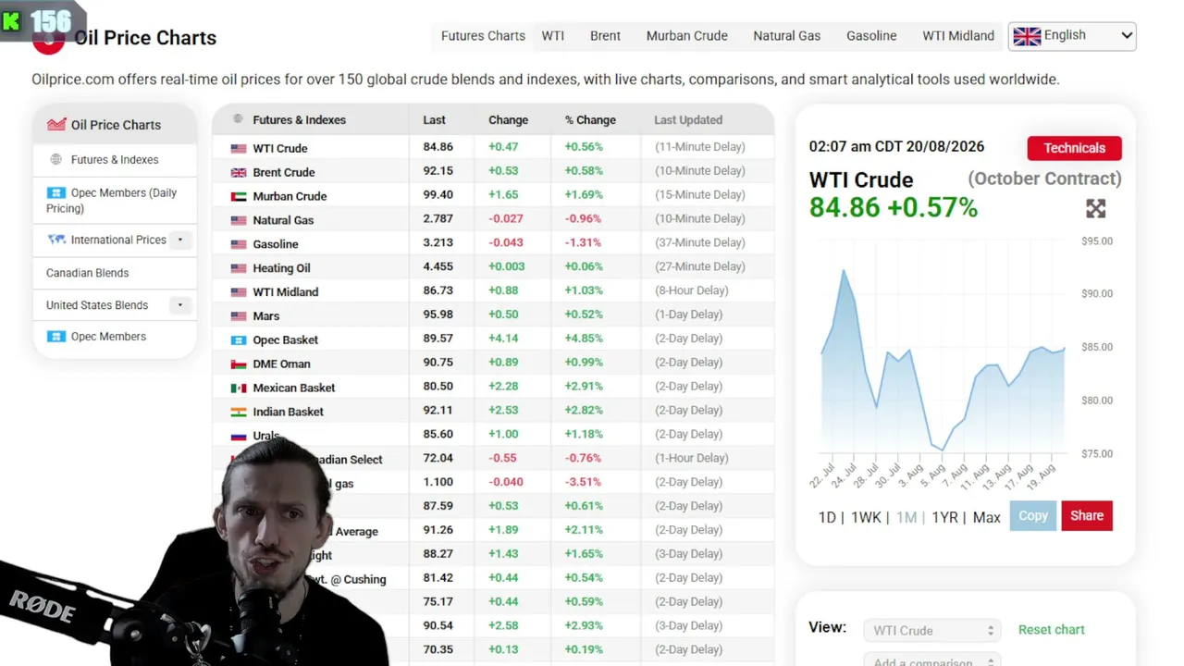
Task: Click the UK flag in language selector
Action: coord(1027,36)
